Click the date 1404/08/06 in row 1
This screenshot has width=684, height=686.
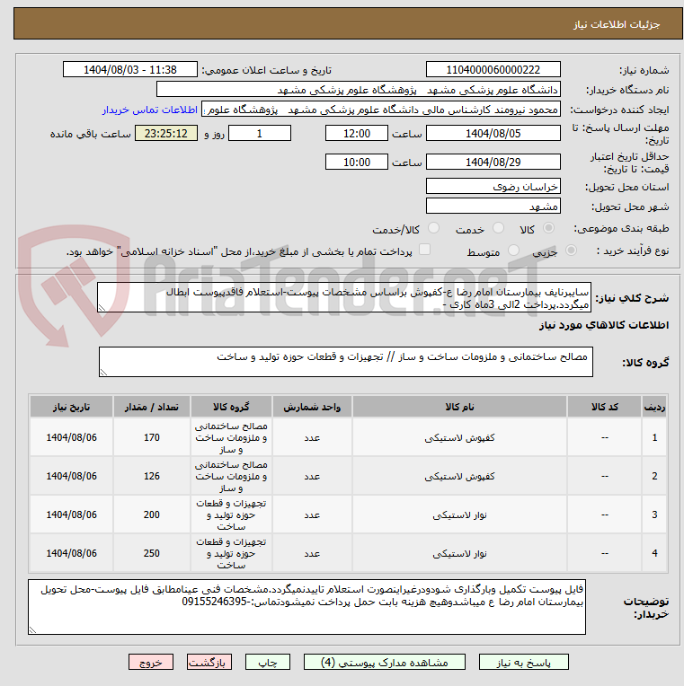(x=71, y=437)
